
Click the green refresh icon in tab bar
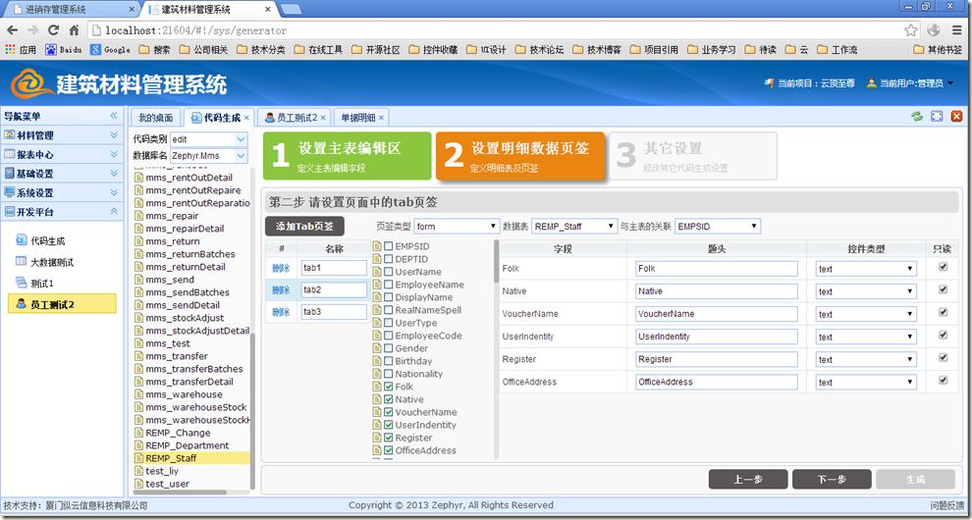916,116
